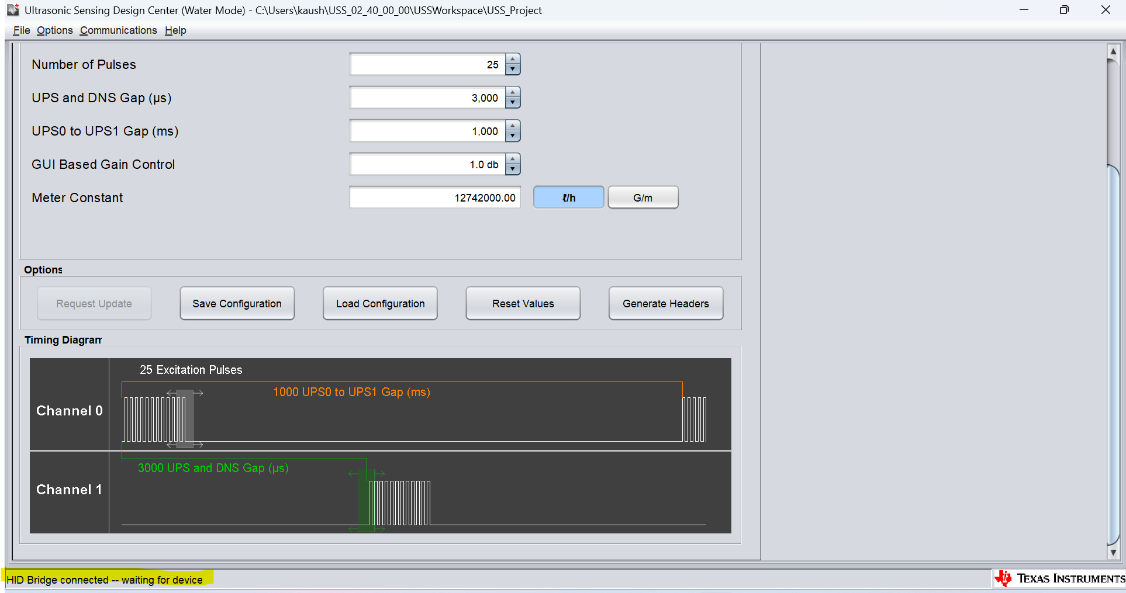Viewport: 1126px width, 593px height.
Task: Click the Request Update button
Action: (x=94, y=303)
